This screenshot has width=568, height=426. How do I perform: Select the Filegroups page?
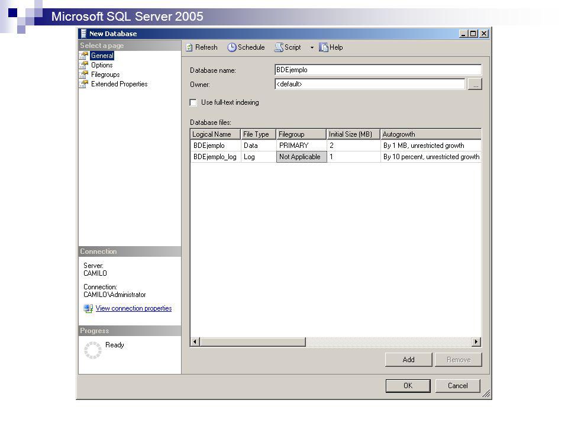click(105, 75)
